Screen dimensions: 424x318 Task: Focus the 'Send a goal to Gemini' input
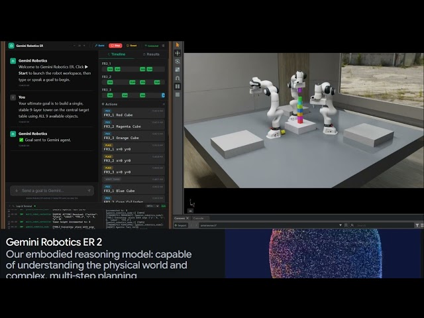52,191
